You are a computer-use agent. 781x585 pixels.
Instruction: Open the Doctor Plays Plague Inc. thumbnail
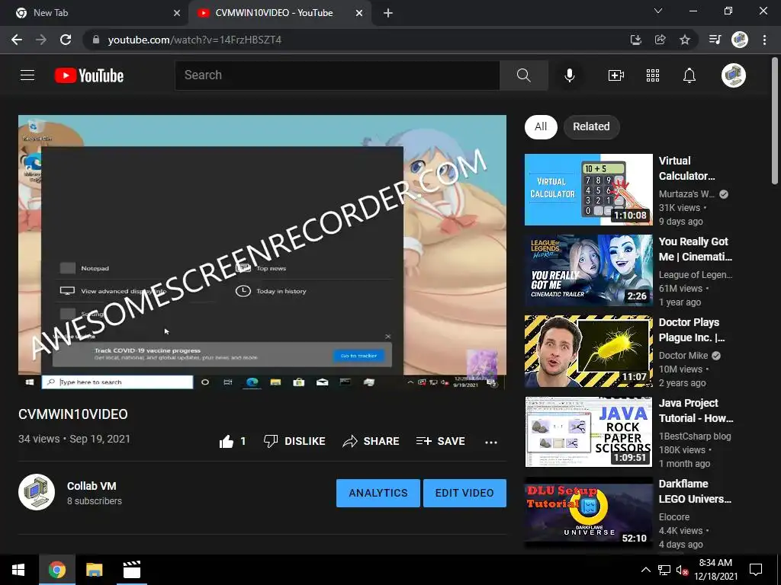(588, 350)
